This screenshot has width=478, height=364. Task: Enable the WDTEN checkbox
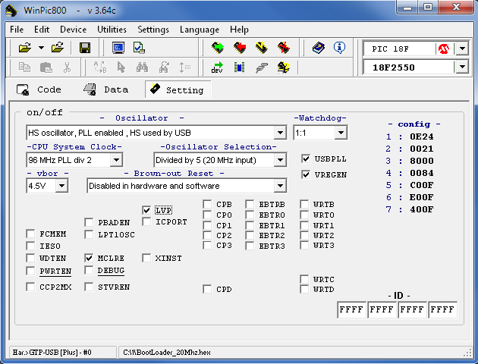coord(30,258)
